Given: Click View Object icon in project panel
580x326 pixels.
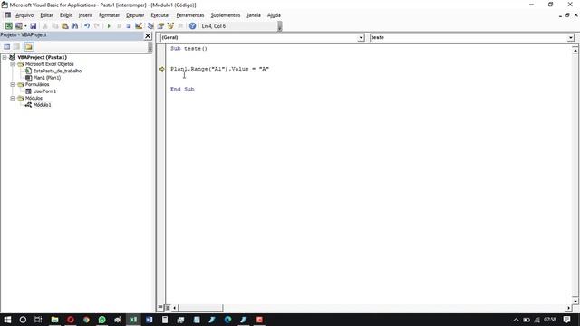Looking at the screenshot, I should 16,46.
